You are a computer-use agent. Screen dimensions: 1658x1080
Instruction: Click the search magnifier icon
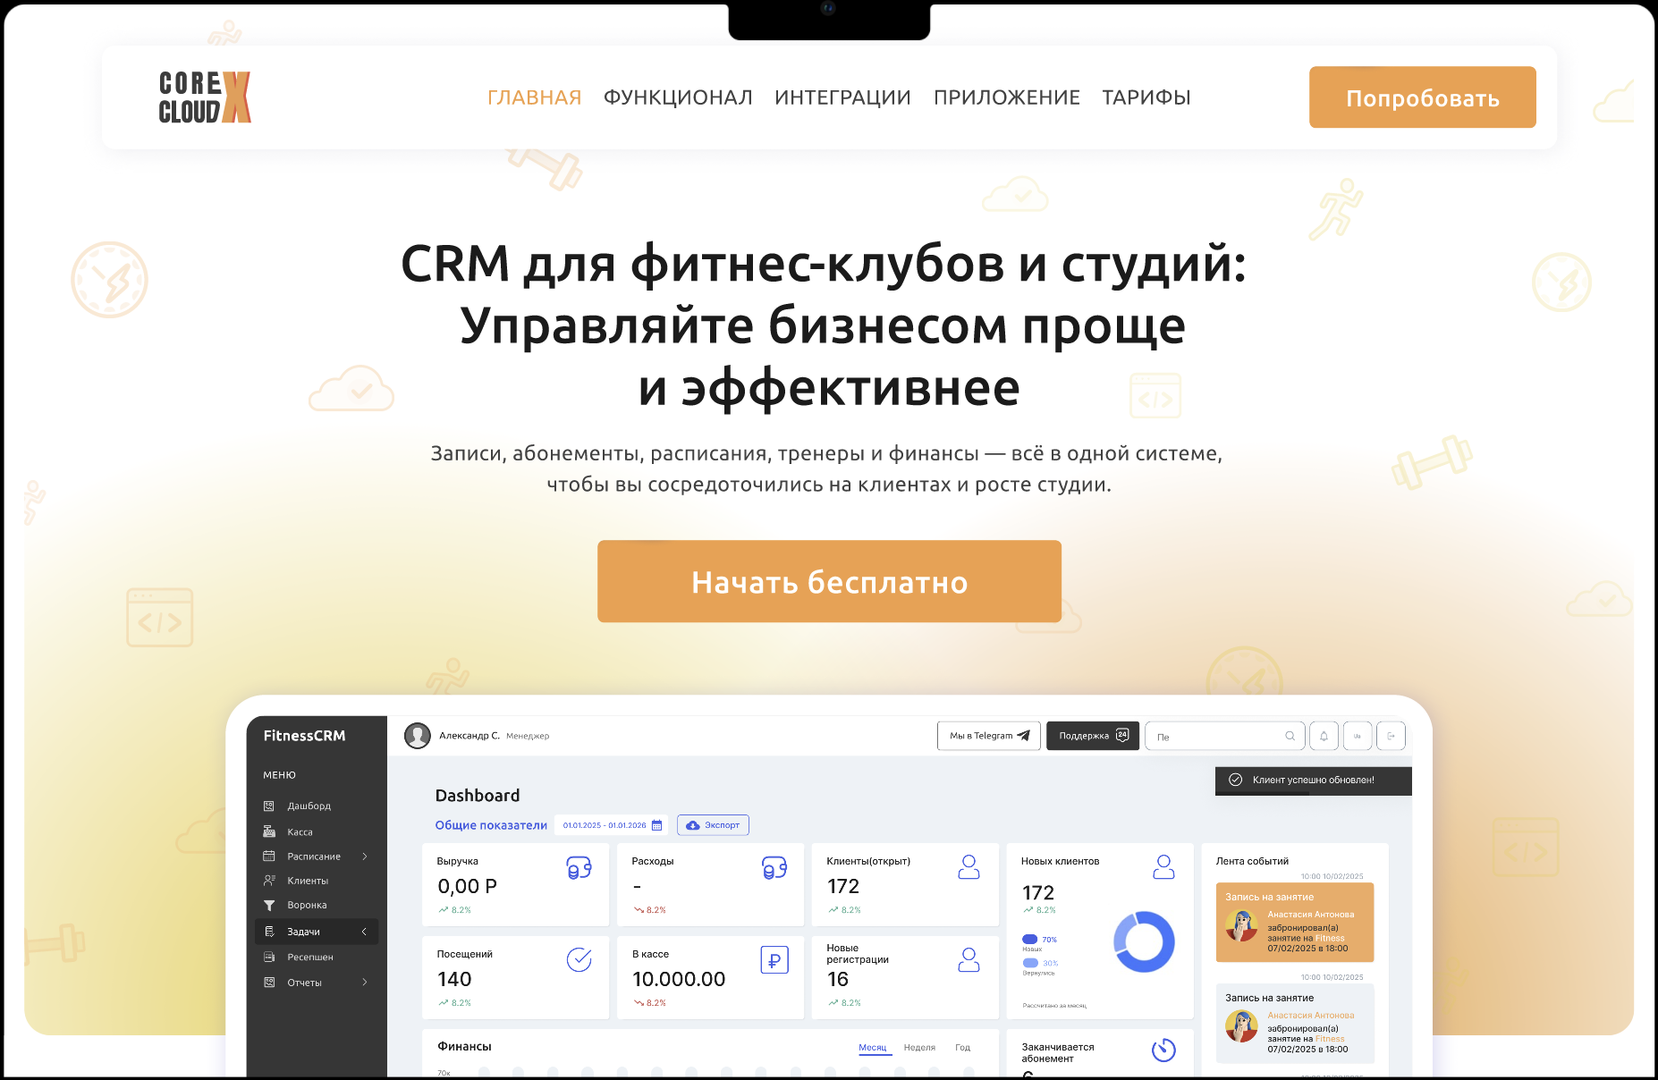click(1289, 736)
